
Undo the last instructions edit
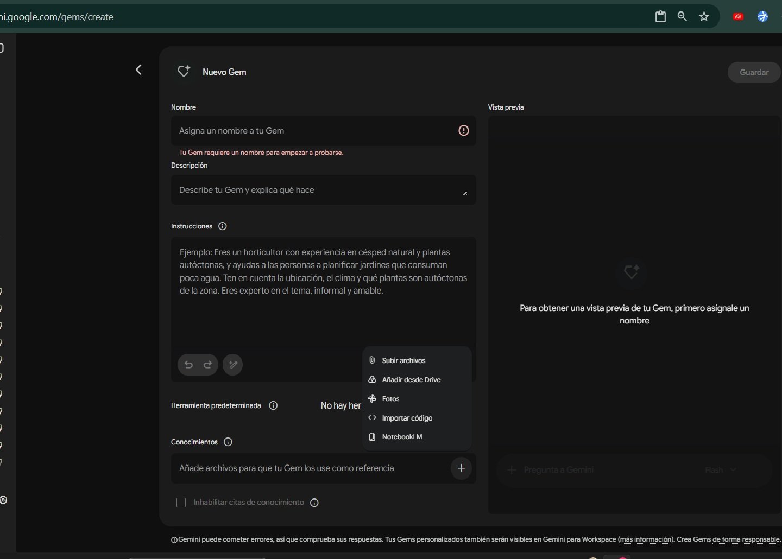click(188, 365)
